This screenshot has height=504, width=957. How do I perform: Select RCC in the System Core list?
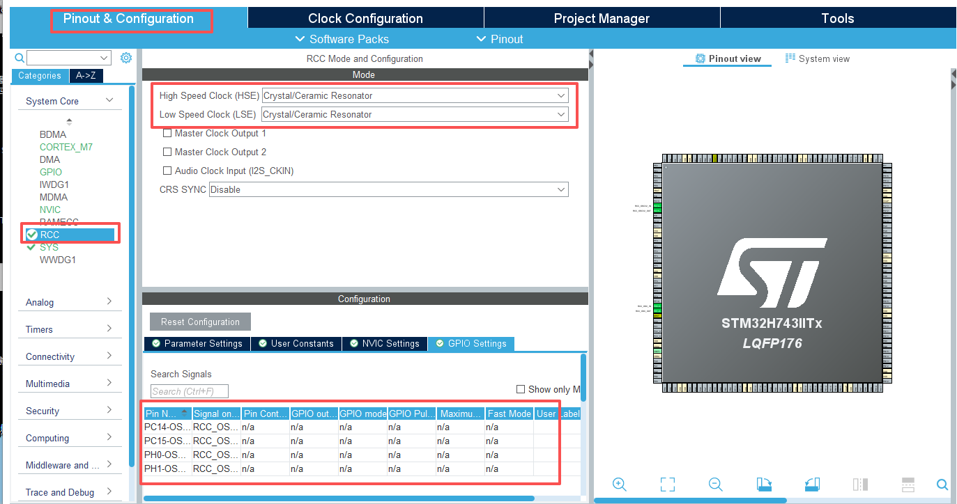click(x=49, y=235)
